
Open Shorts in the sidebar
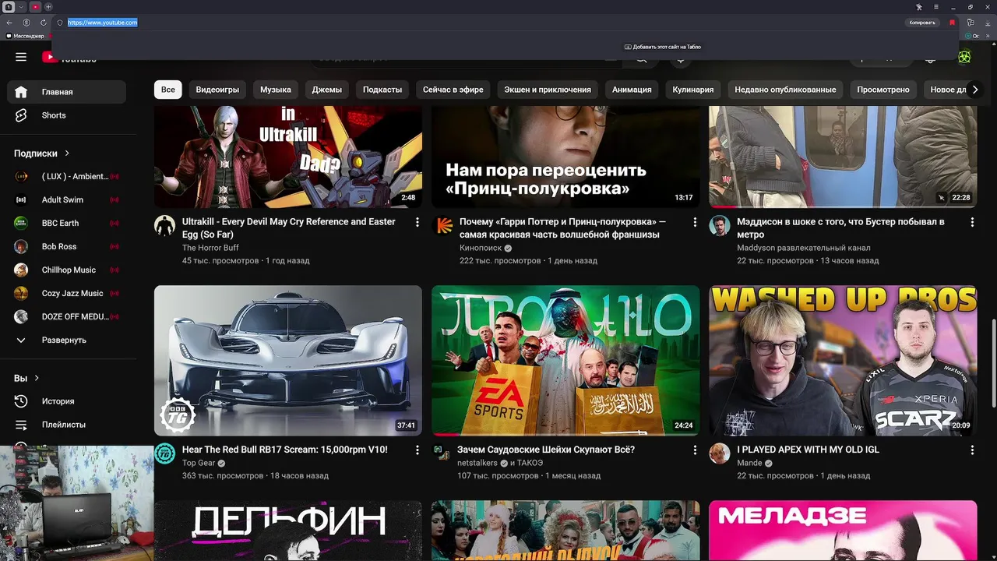(x=67, y=115)
